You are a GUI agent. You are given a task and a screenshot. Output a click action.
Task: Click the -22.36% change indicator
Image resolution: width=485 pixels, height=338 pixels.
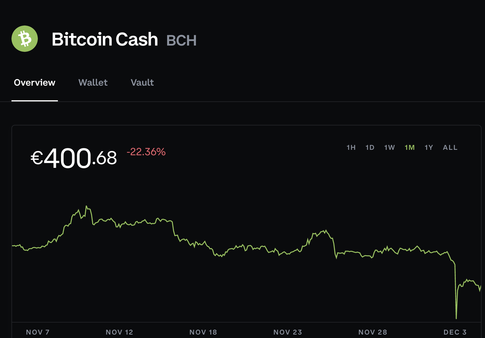146,152
